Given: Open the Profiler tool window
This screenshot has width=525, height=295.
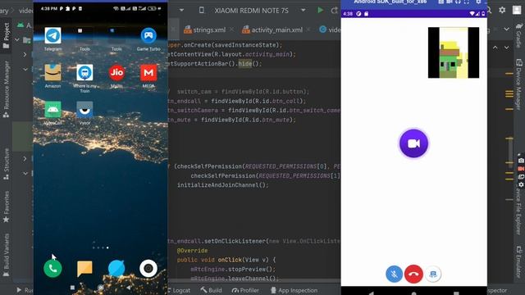Looking at the screenshot, I should 245,290.
